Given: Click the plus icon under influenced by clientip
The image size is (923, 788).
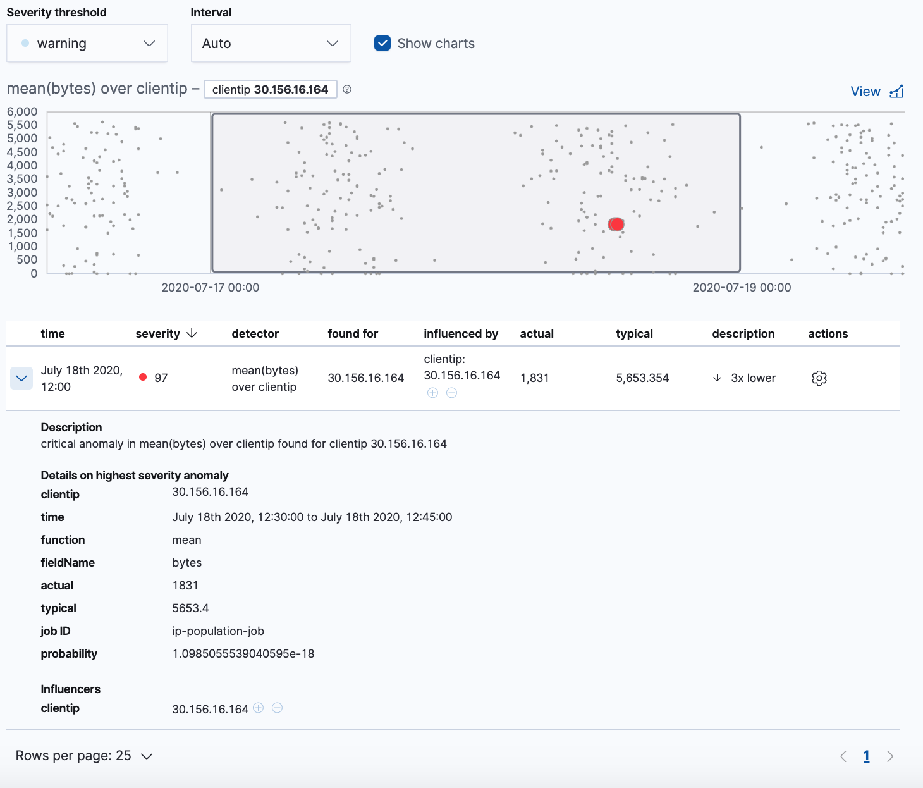Looking at the screenshot, I should [432, 393].
